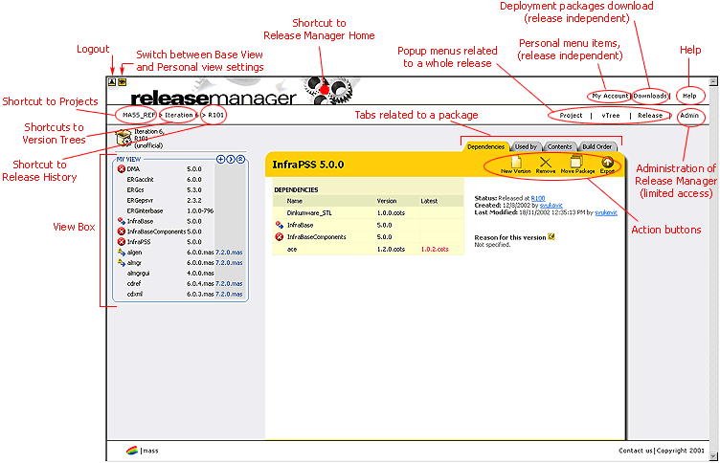720x463 pixels.
Task: Open the Release popup menu
Action: point(650,115)
